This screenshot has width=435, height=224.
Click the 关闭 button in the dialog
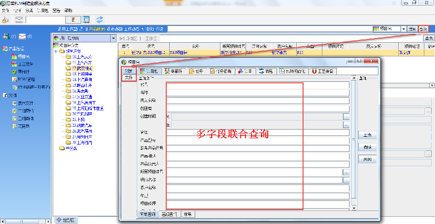pos(367,159)
